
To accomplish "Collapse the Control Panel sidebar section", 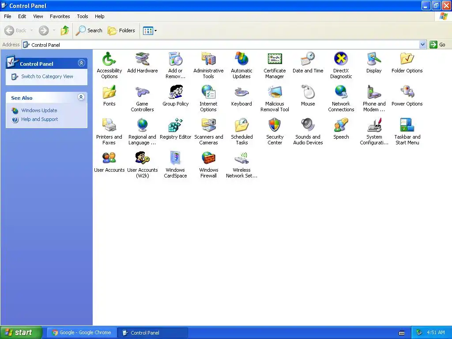I will click(81, 63).
